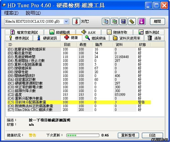Select the (C0) 非正常的斷電次數 row
The image size is (170, 142).
pos(79,87)
